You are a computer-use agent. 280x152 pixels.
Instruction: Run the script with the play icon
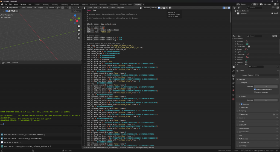tap(170, 8)
